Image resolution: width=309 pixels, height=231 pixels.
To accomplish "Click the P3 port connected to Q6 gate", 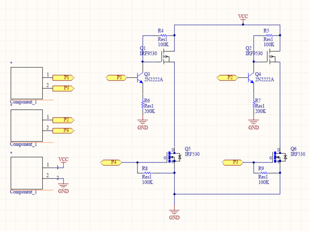I will click(233, 162).
